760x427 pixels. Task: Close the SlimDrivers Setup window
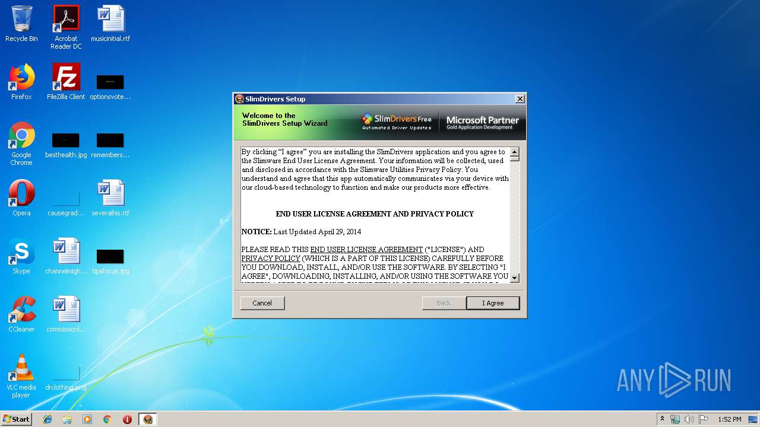click(x=520, y=99)
